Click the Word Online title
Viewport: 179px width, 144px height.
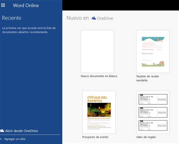tap(26, 5)
